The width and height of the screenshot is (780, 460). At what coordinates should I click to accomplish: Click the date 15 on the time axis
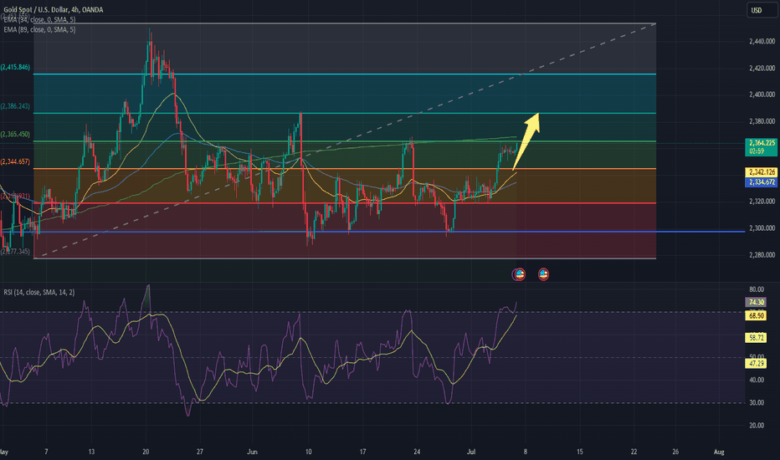tap(579, 452)
